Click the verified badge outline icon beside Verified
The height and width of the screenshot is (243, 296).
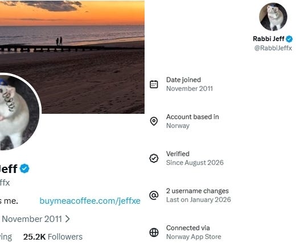154,158
